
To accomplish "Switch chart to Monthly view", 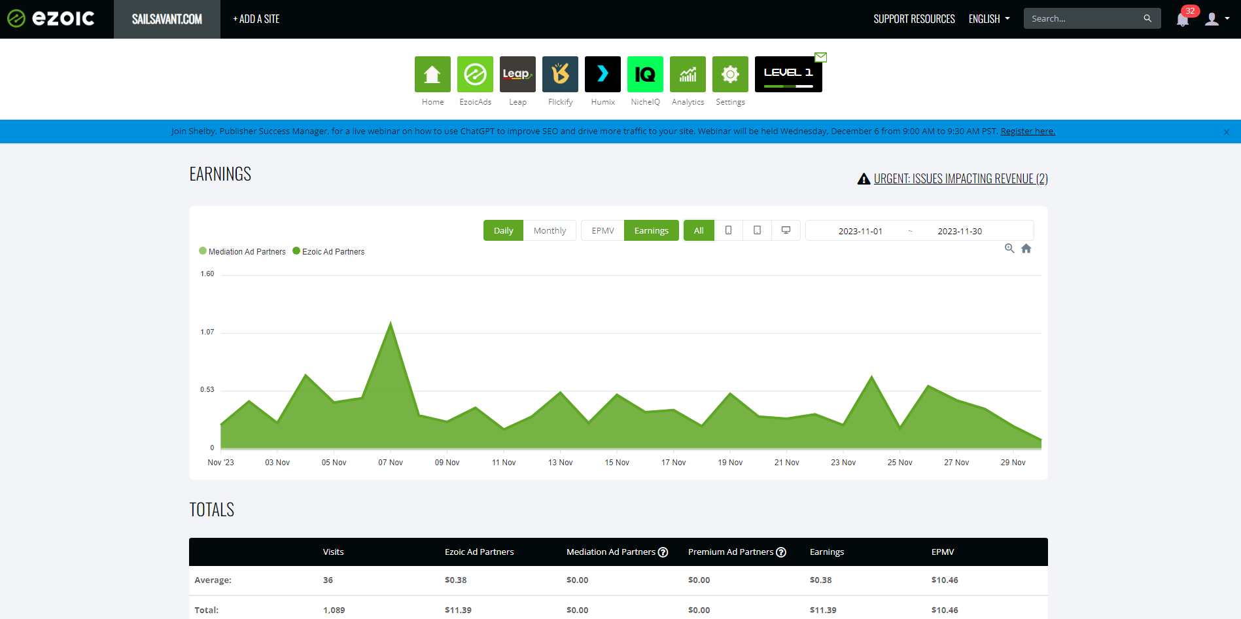I will tap(550, 230).
